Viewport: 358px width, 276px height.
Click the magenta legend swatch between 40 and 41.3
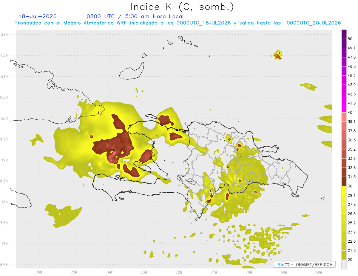coord(344,108)
